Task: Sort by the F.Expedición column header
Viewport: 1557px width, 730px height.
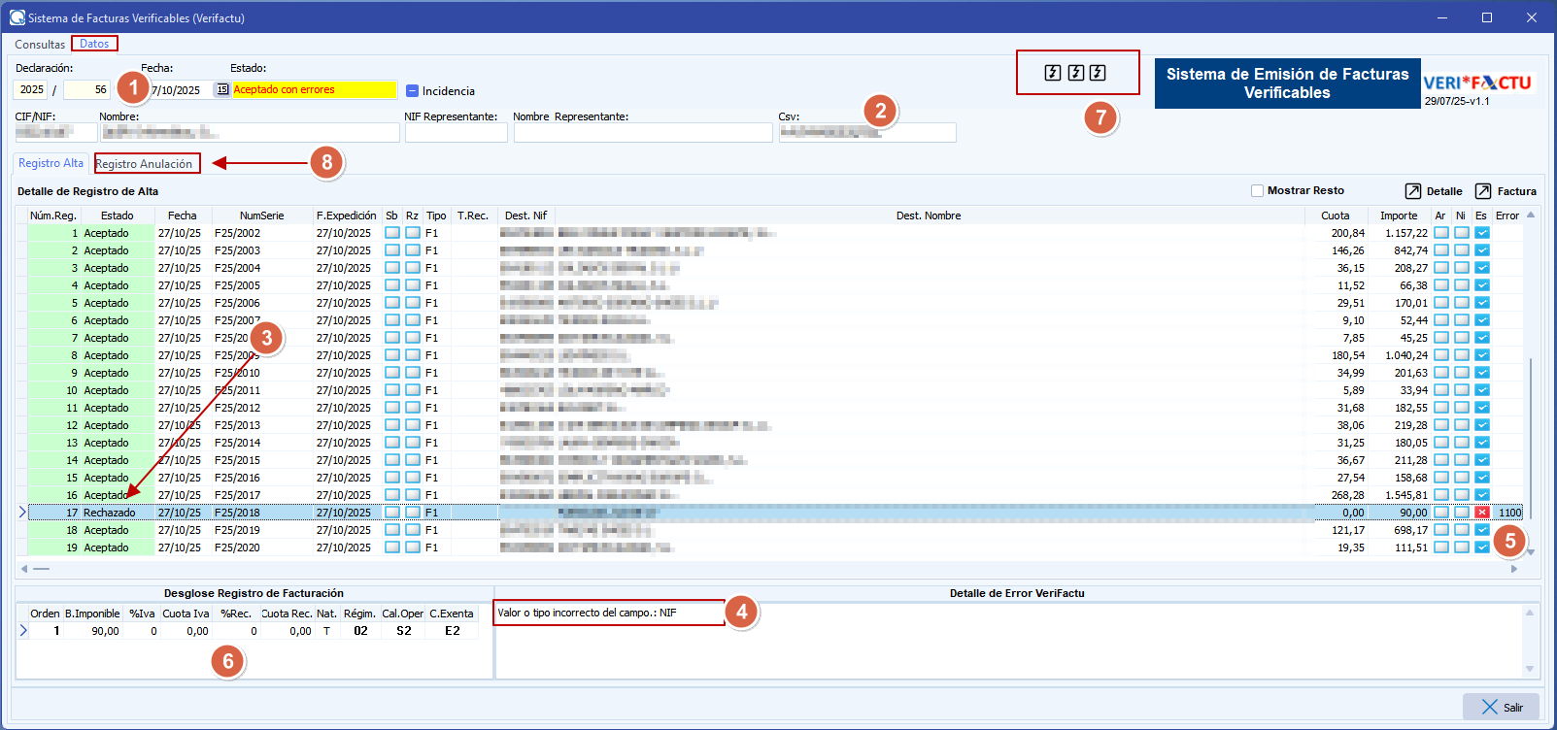Action: [x=347, y=216]
